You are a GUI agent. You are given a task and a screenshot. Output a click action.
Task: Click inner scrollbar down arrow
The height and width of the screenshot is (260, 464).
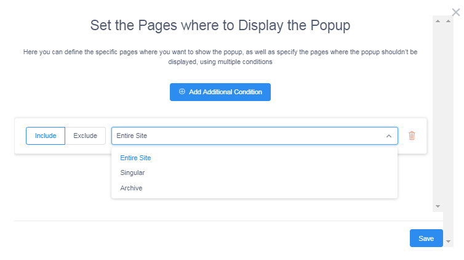438,206
